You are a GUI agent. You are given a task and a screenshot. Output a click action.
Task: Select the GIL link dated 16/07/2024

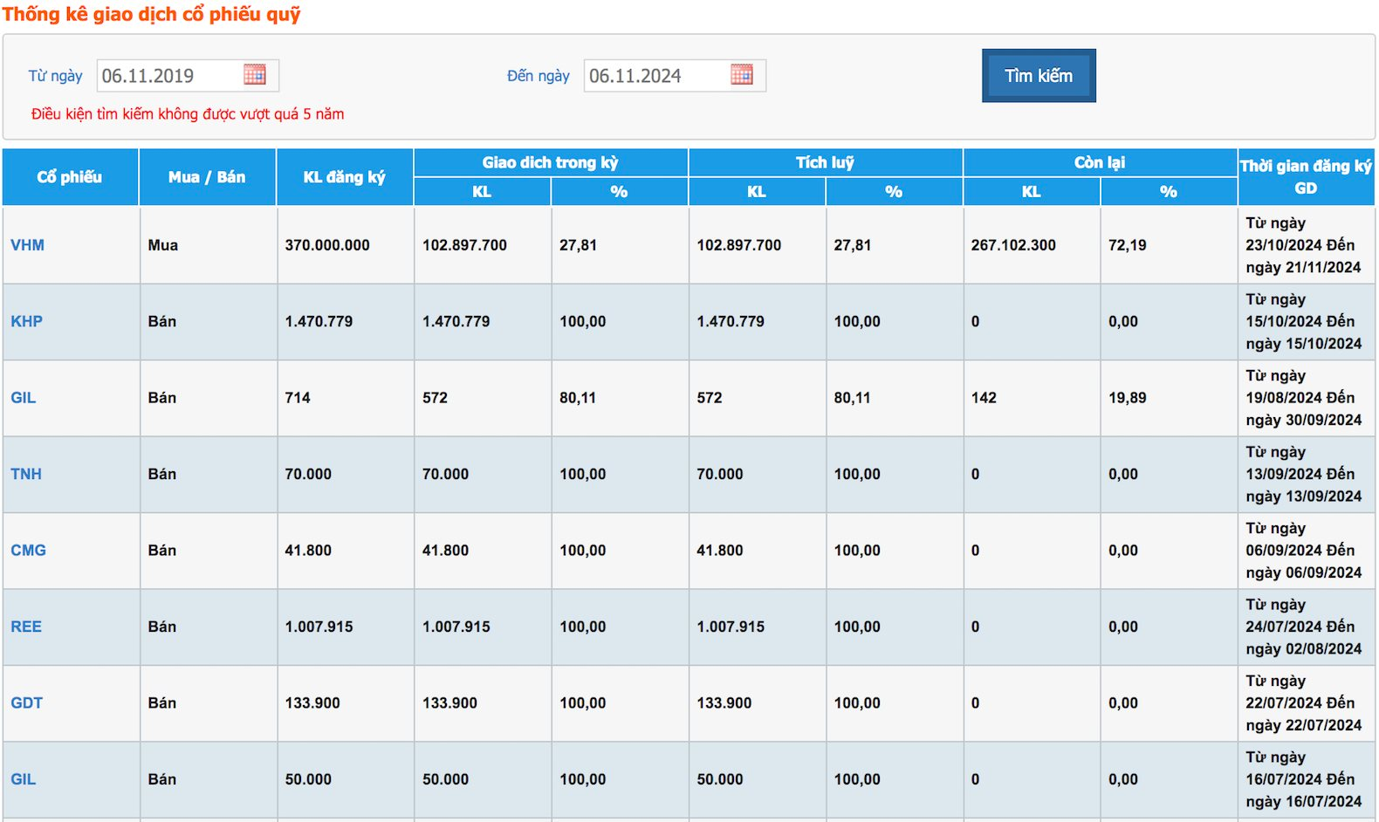[24, 779]
